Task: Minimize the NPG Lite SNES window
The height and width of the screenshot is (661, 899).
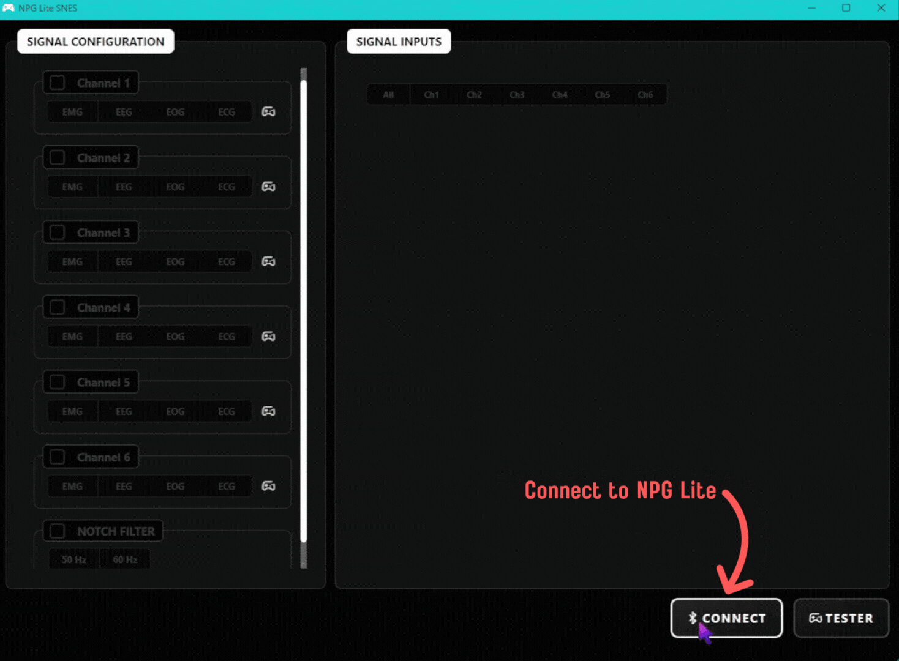Action: (x=812, y=8)
